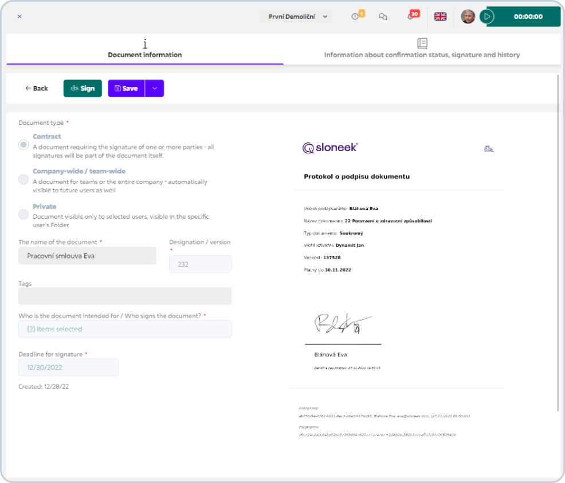The image size is (565, 483).
Task: Change language using the UK flag icon
Action: pos(440,17)
